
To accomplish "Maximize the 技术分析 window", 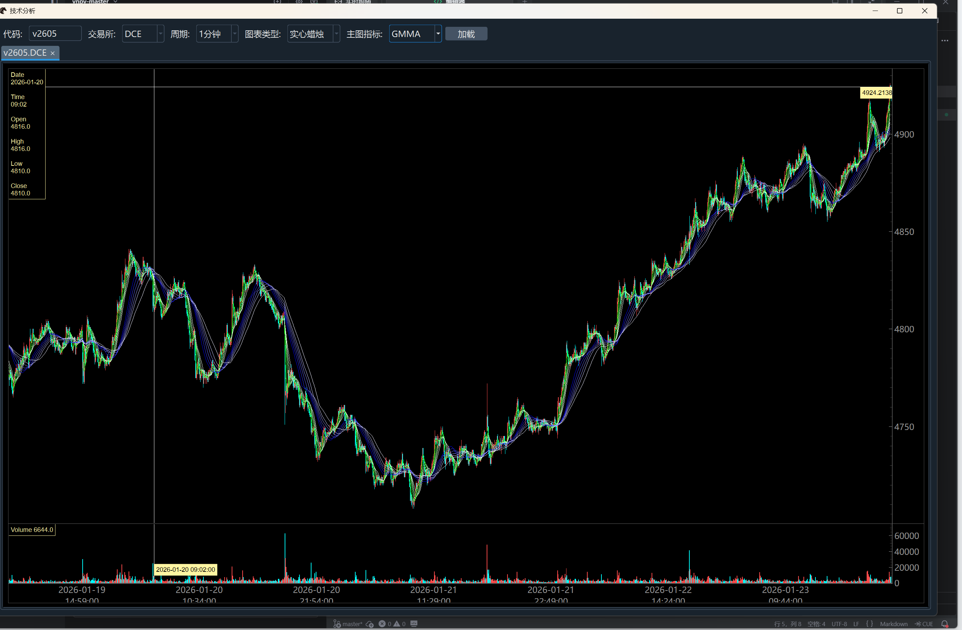I will 899,11.
